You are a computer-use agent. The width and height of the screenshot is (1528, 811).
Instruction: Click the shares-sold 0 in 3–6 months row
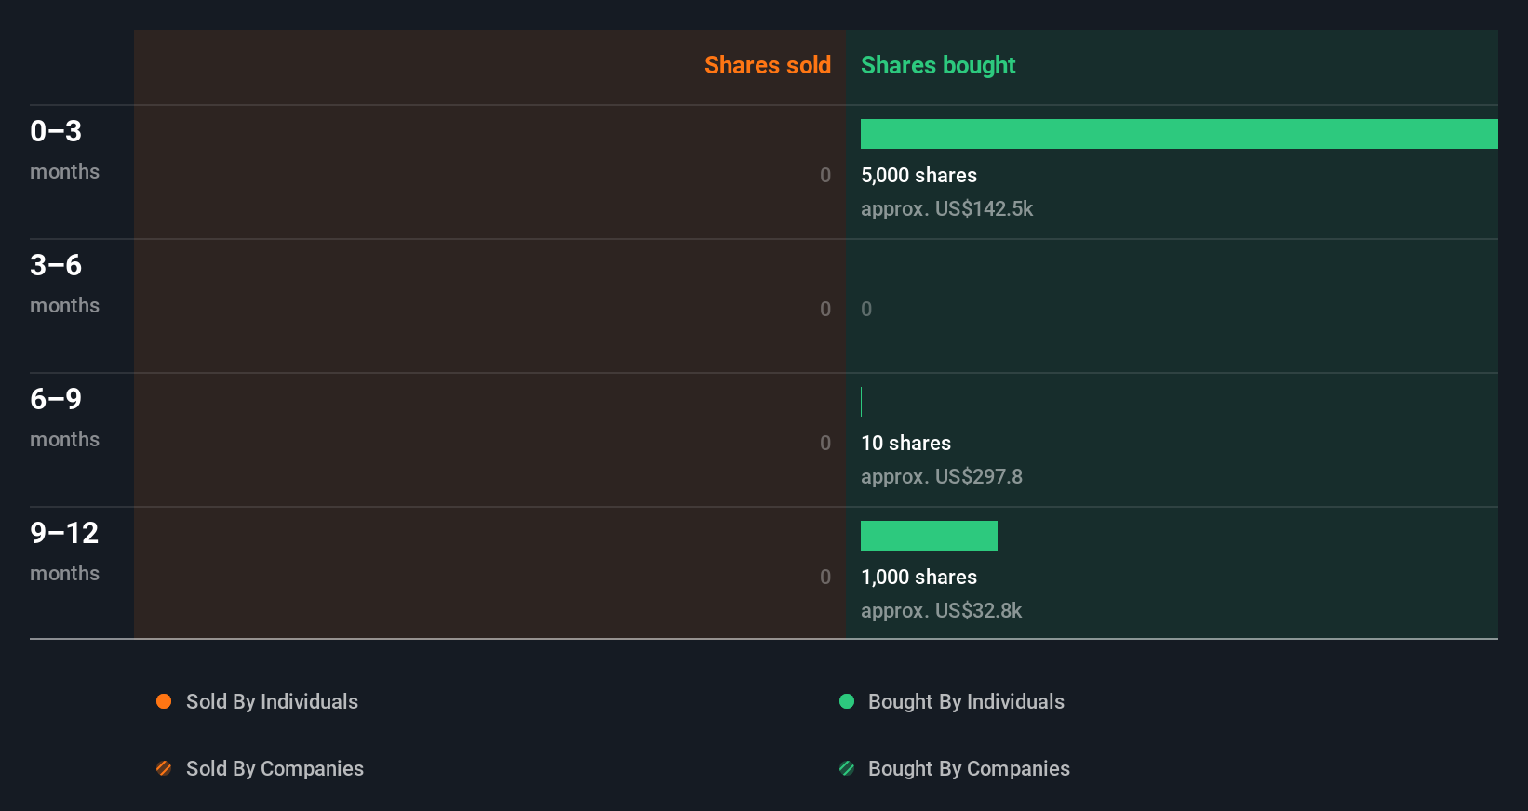coord(825,309)
